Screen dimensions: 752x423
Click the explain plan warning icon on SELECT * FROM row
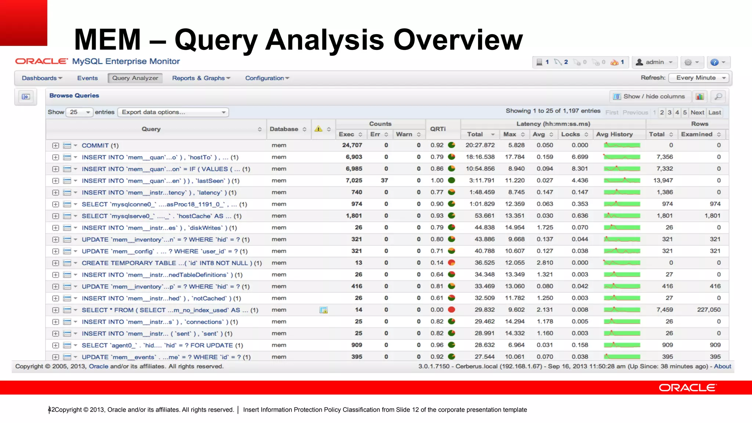323,310
